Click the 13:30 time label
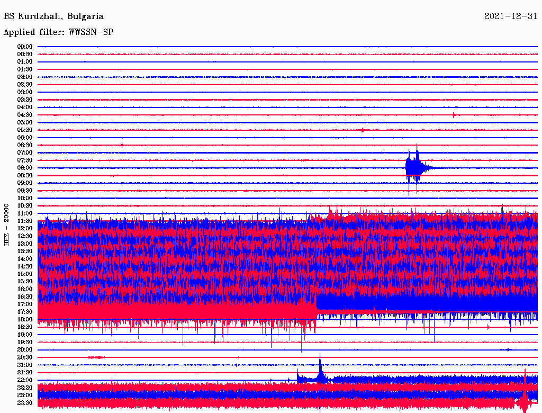 pos(25,252)
